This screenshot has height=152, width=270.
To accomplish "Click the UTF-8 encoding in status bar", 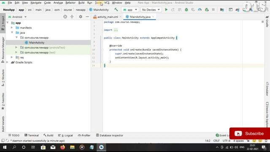I will click(x=227, y=141).
